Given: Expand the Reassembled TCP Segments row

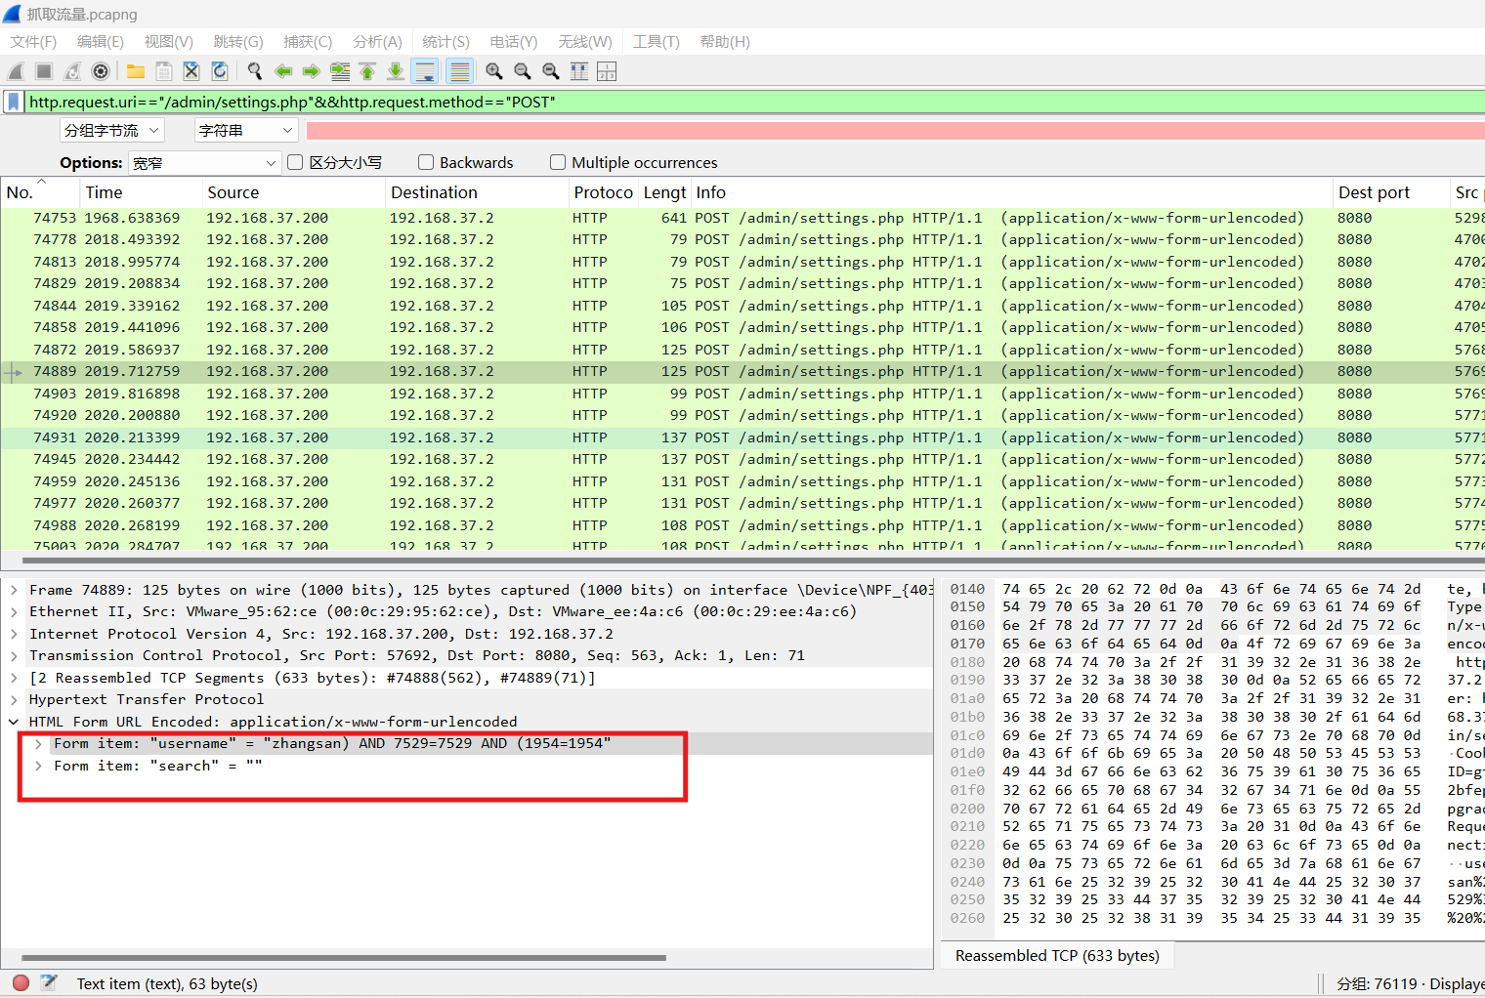Looking at the screenshot, I should tap(14, 678).
